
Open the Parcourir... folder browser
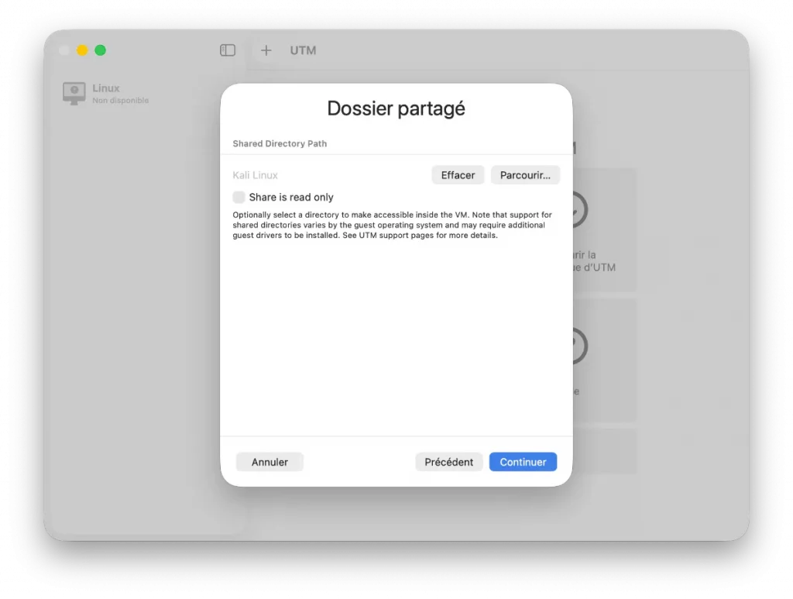point(525,175)
